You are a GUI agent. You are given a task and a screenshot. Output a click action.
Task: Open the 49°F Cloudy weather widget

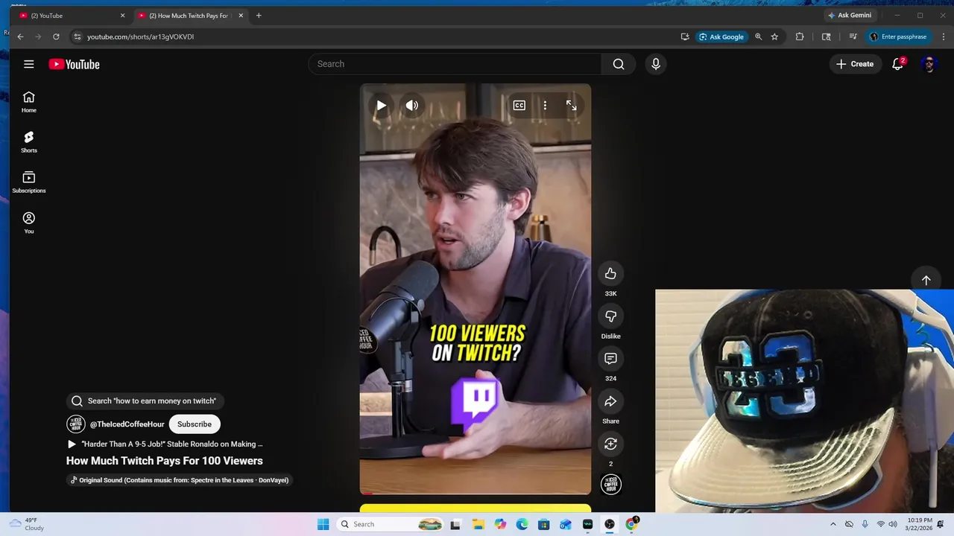point(25,524)
